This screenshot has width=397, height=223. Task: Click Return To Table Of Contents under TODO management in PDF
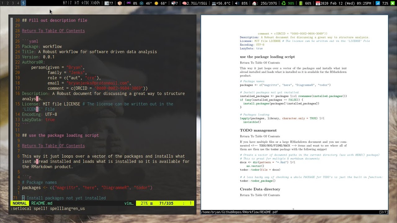point(260,136)
